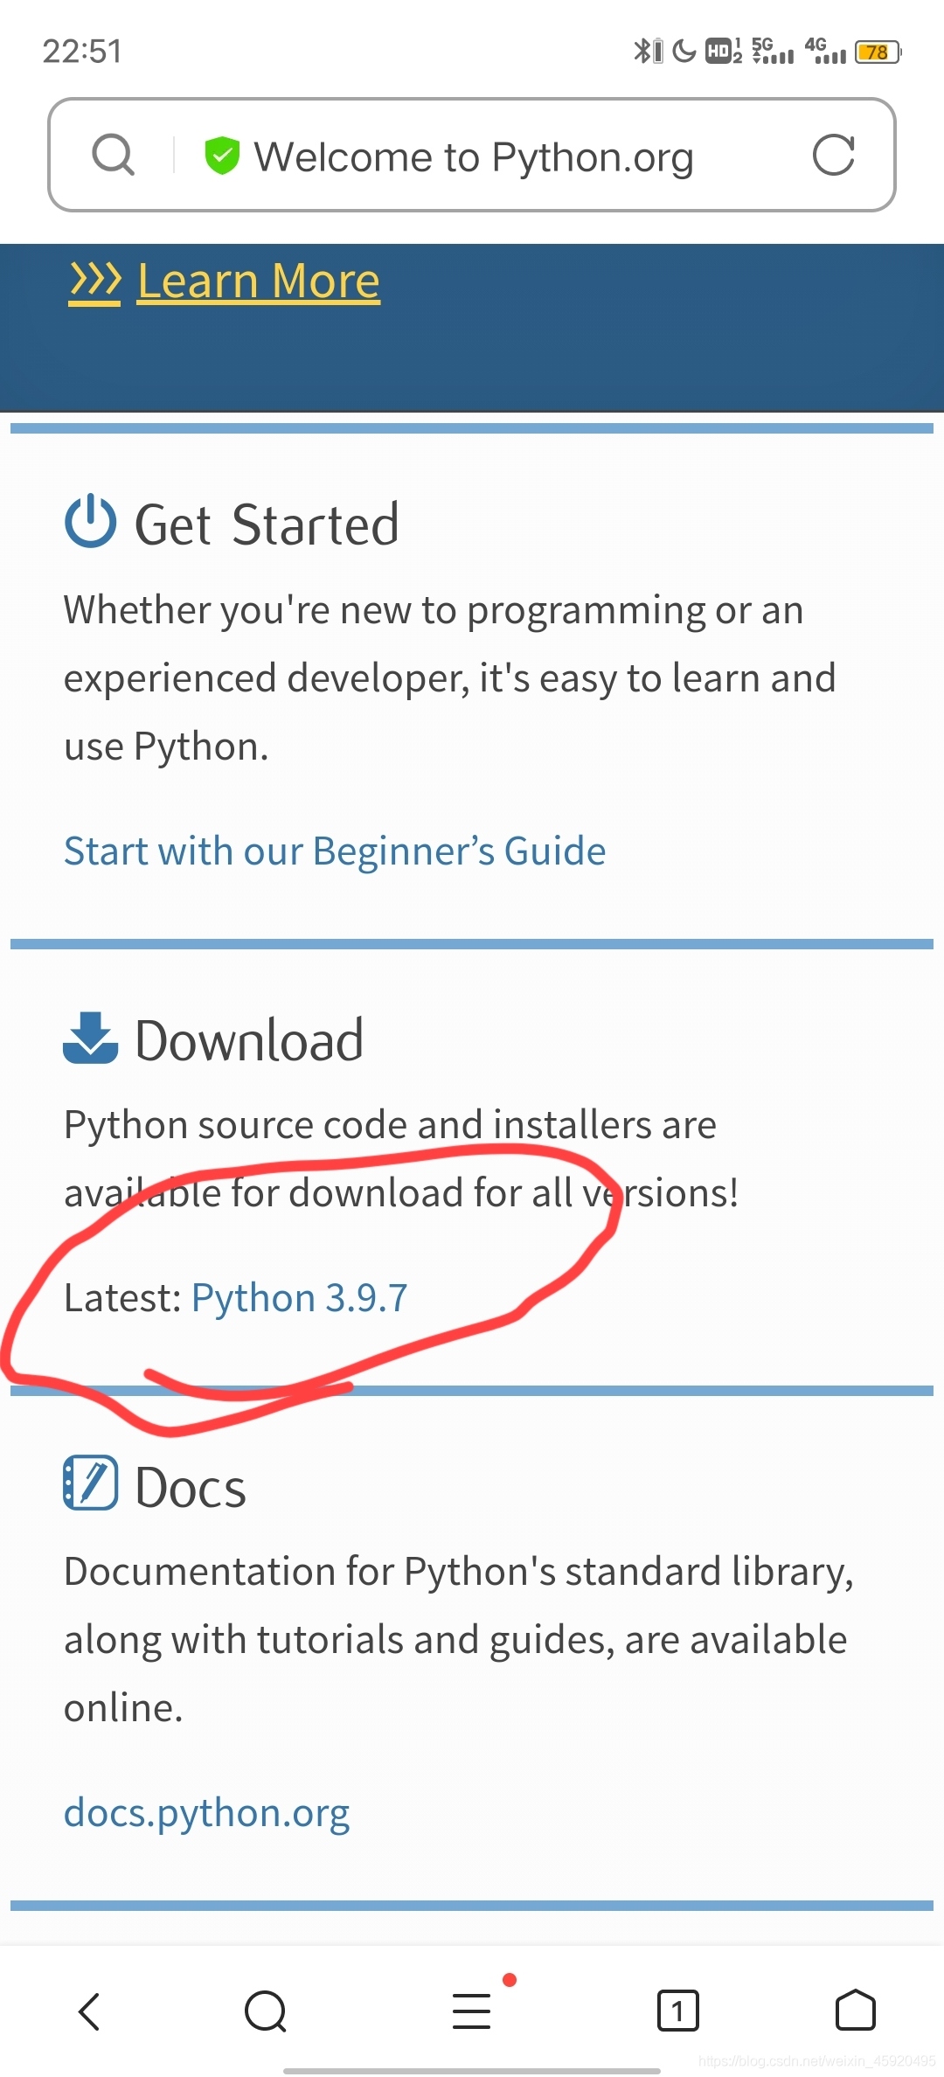944x2077 pixels.
Task: Tap the Get Started power icon
Action: [x=91, y=522]
